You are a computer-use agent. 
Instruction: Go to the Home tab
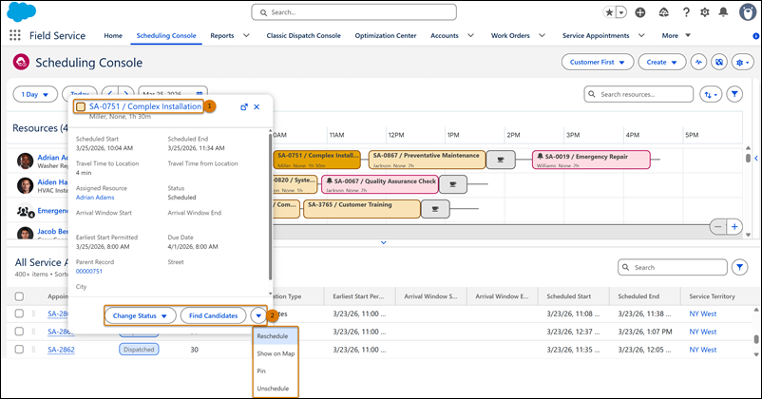pyautogui.click(x=113, y=35)
